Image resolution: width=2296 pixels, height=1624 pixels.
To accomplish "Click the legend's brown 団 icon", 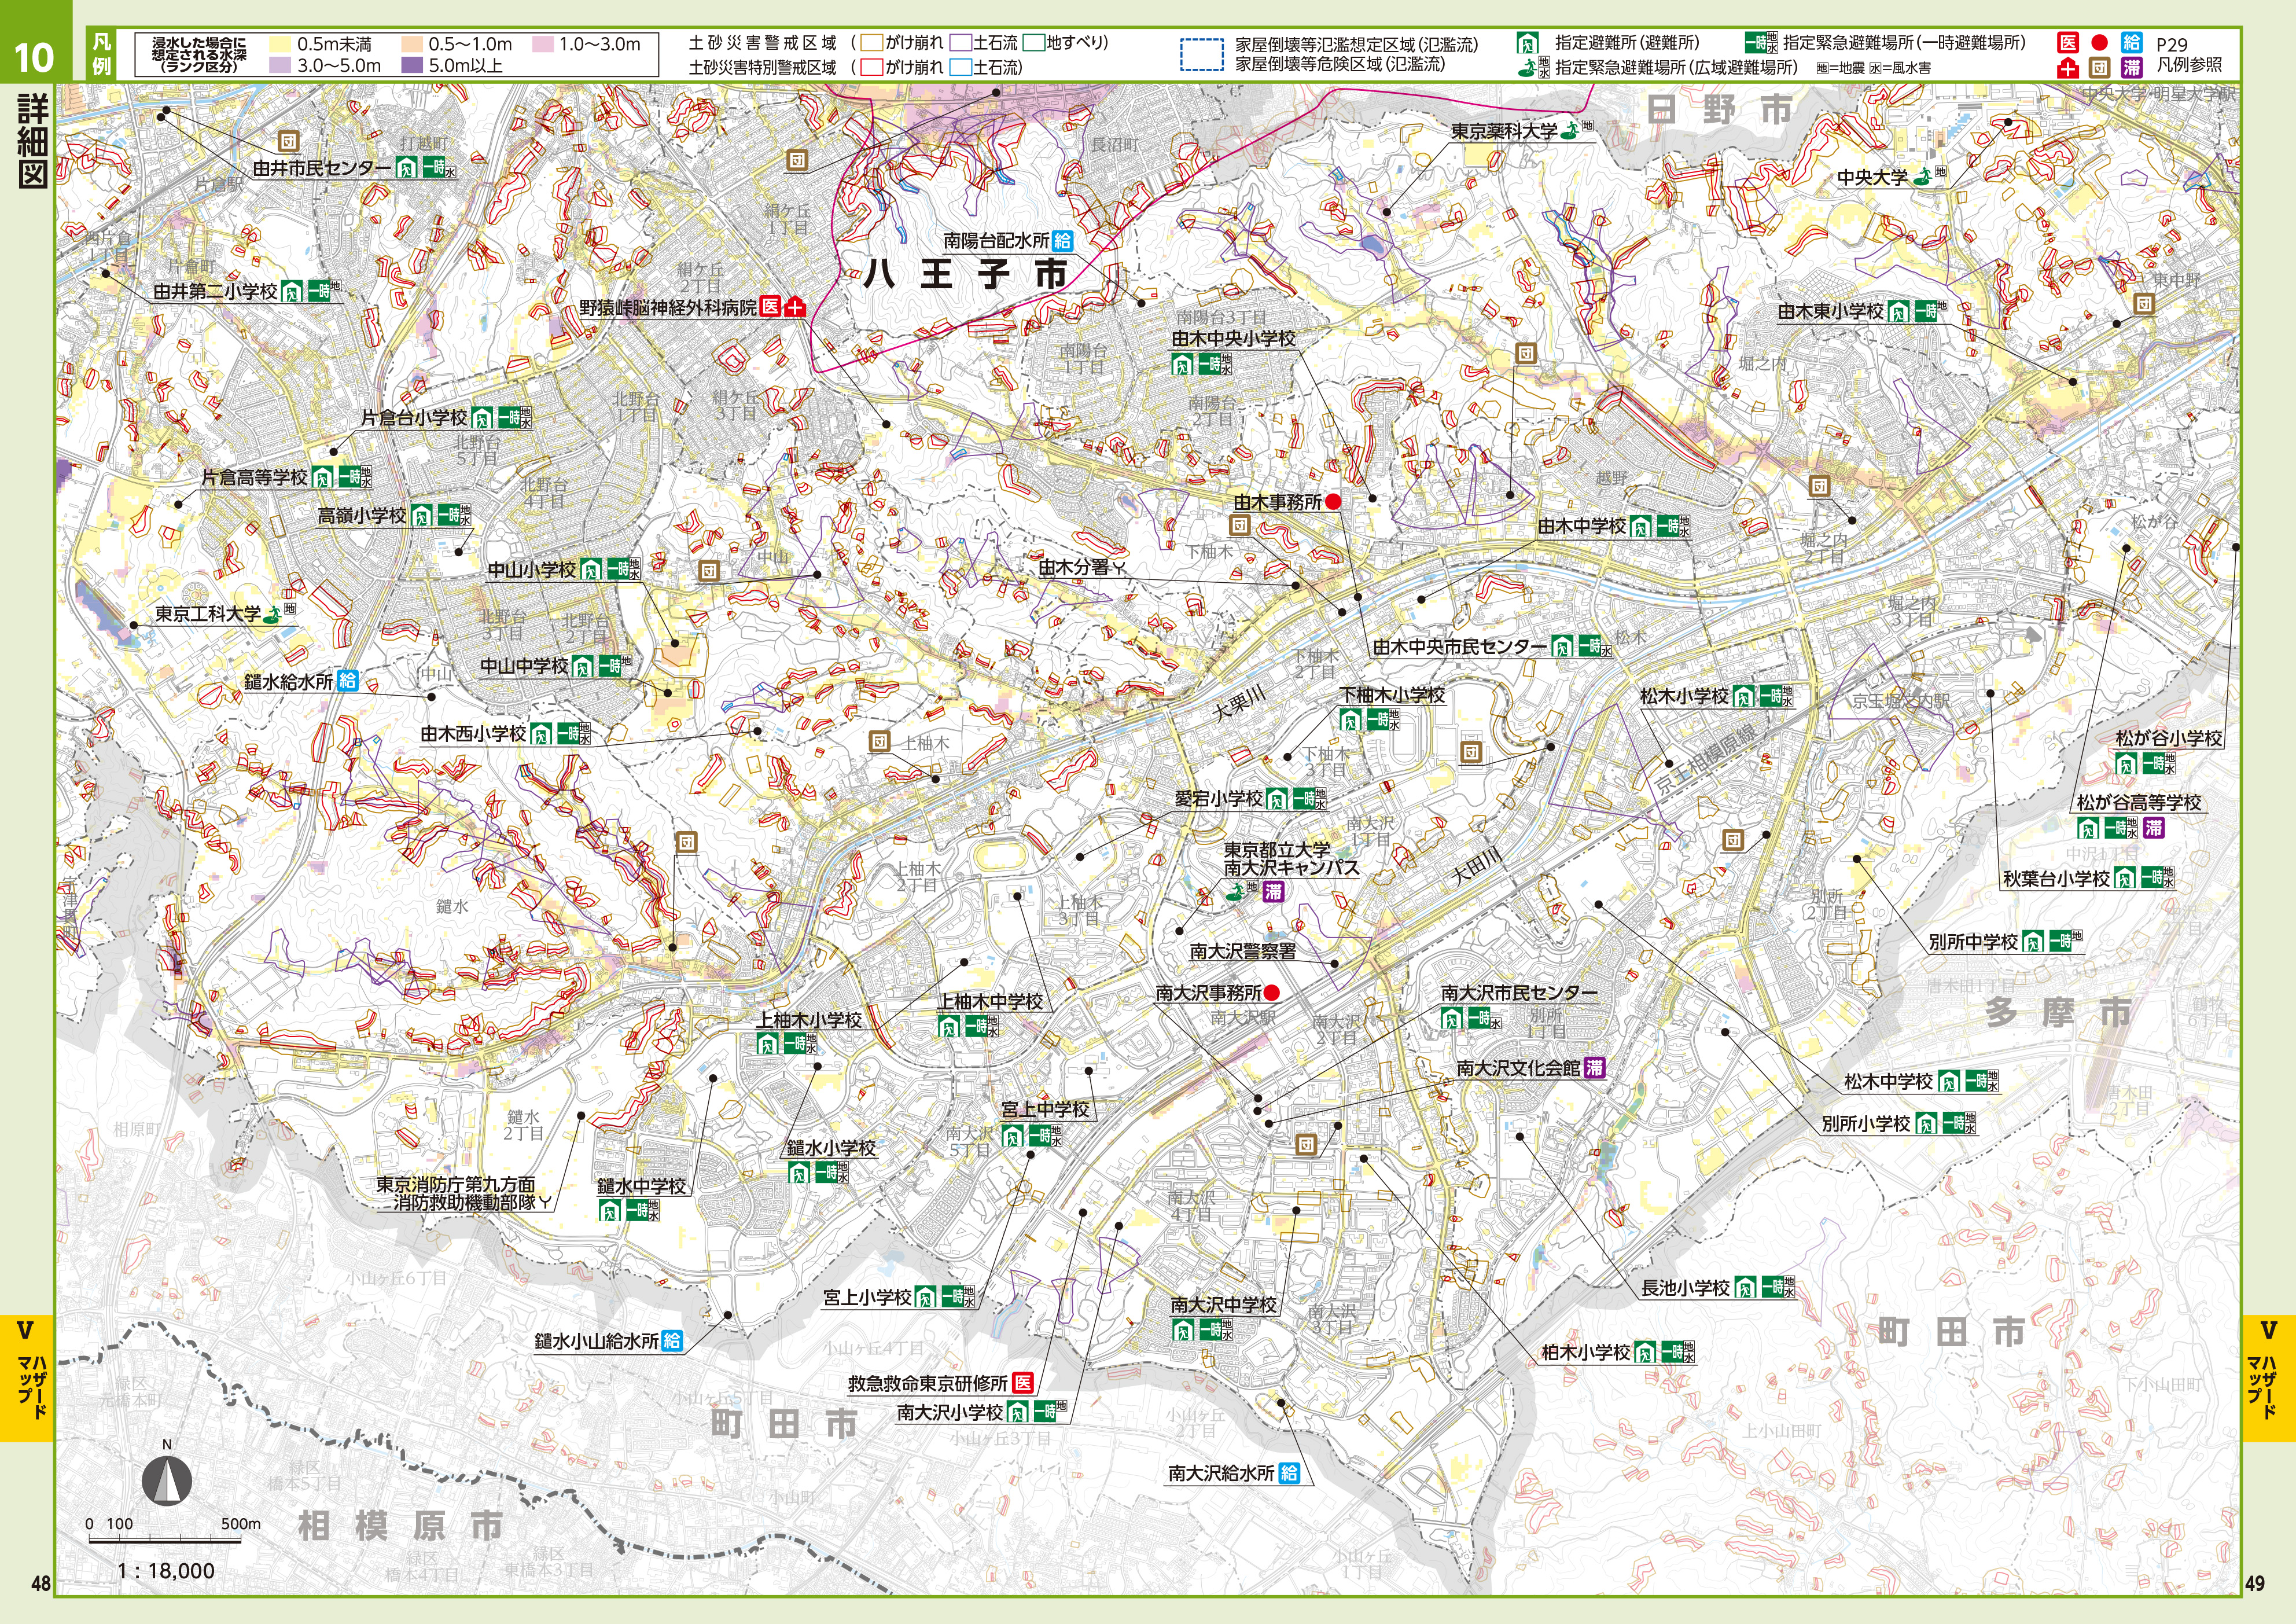I will (x=2100, y=67).
